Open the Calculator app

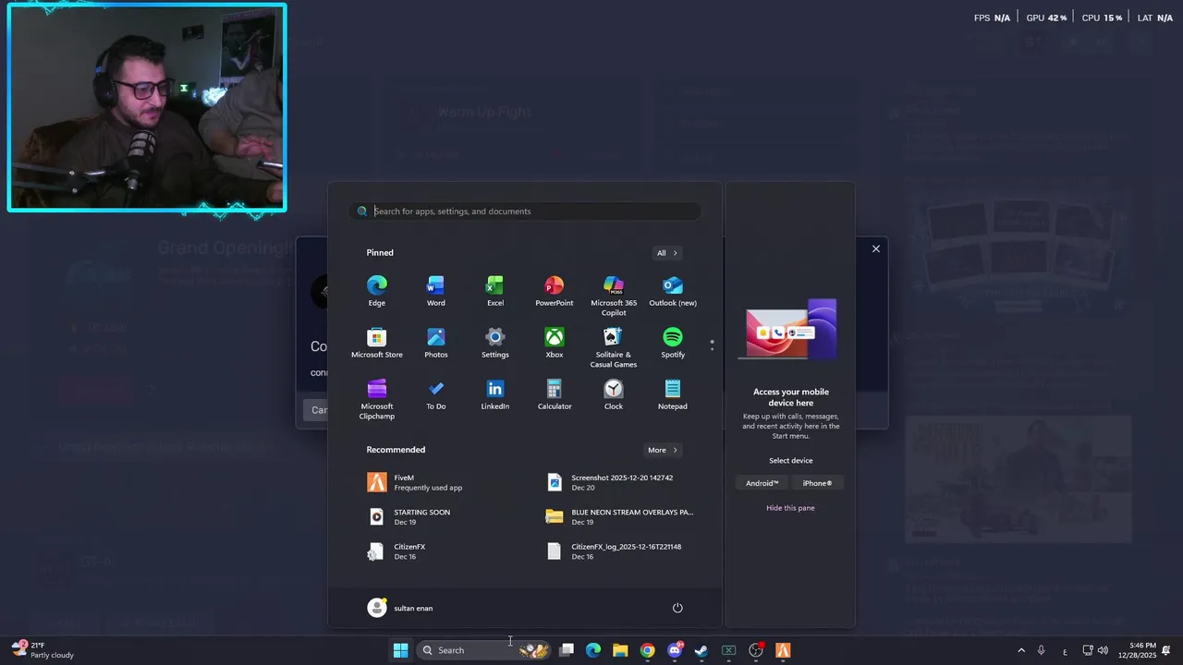pyautogui.click(x=554, y=394)
